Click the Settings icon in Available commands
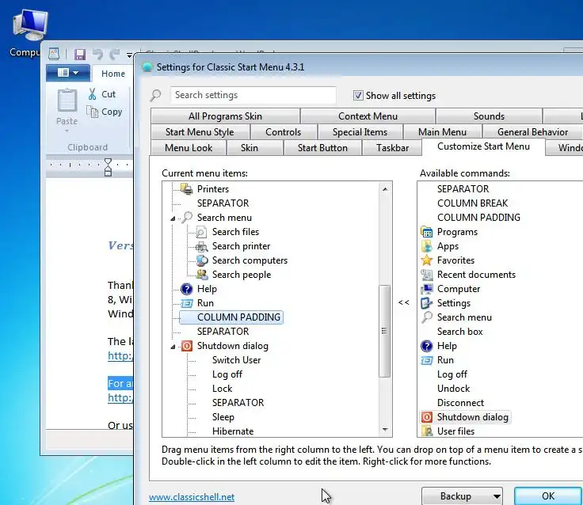Viewport: 583px width, 505px height. pos(426,303)
